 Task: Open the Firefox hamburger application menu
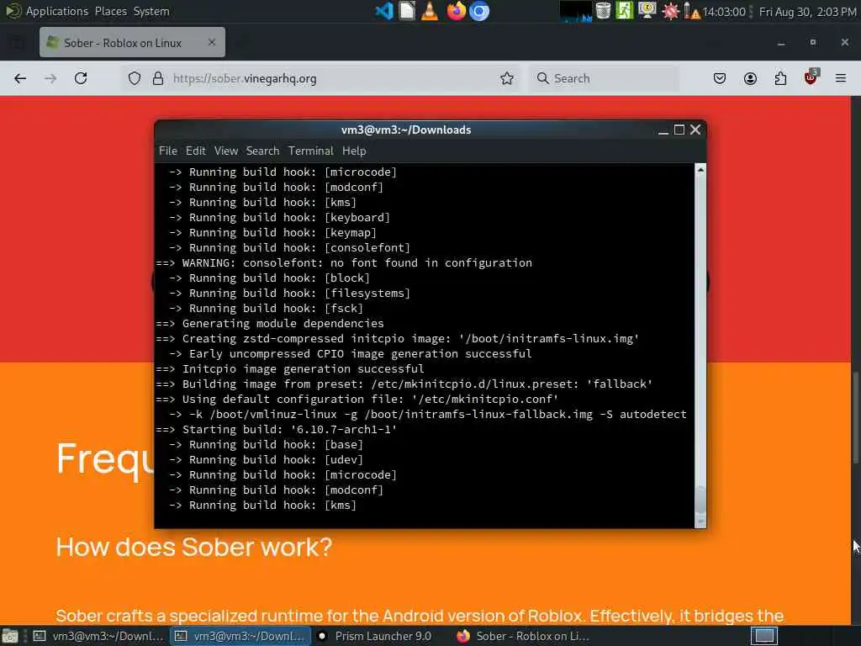[841, 78]
